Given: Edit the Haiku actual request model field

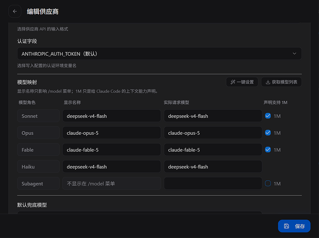Looking at the screenshot, I should pos(213,167).
